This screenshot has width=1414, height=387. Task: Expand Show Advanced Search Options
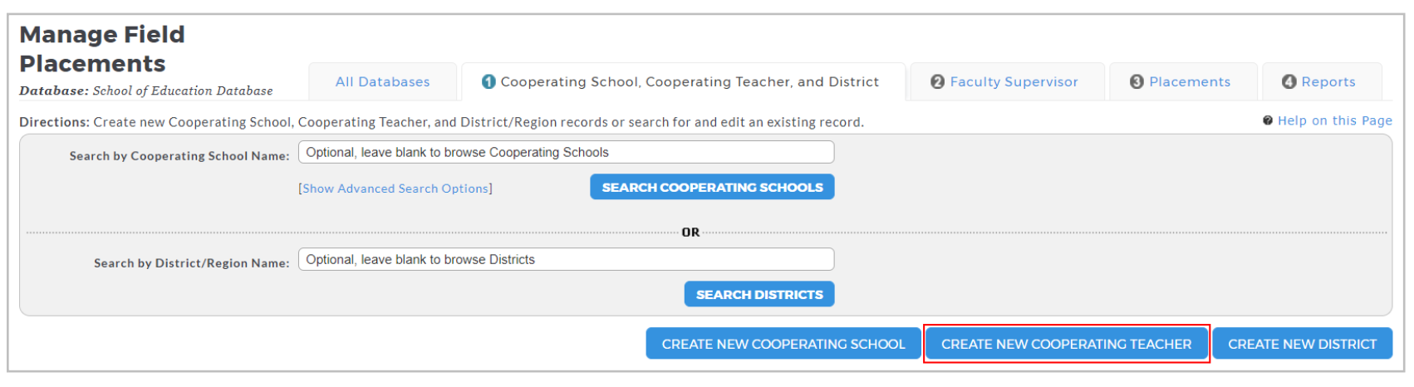coord(395,189)
